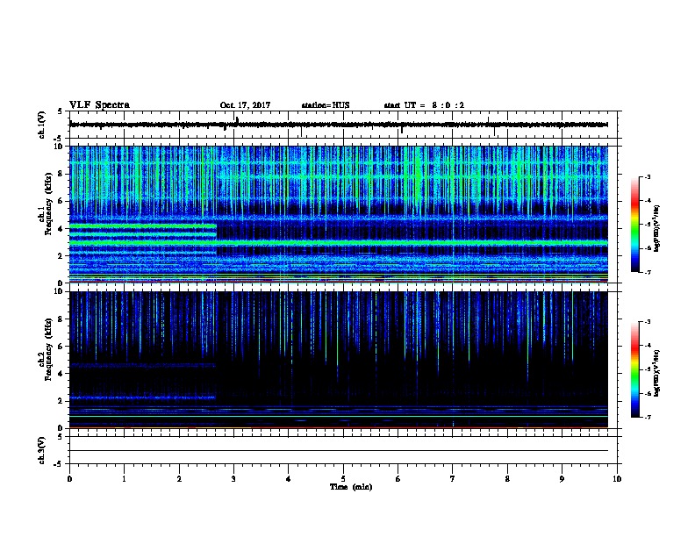
Task: Click time axis tick label "5"
Action: point(343,478)
